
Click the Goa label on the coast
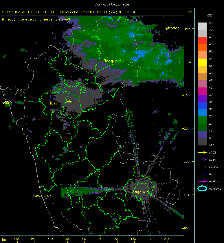click(6, 102)
